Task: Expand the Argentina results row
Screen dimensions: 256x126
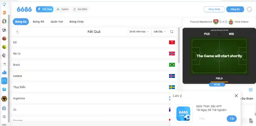Action: point(94,98)
